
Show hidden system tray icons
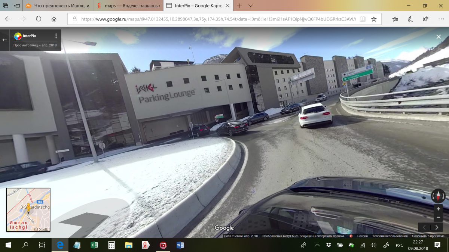[x=317, y=245]
